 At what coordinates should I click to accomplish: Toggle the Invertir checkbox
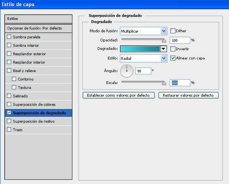point(173,49)
